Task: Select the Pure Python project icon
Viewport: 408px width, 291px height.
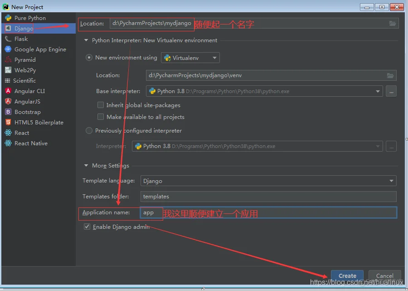Action: tap(8, 18)
